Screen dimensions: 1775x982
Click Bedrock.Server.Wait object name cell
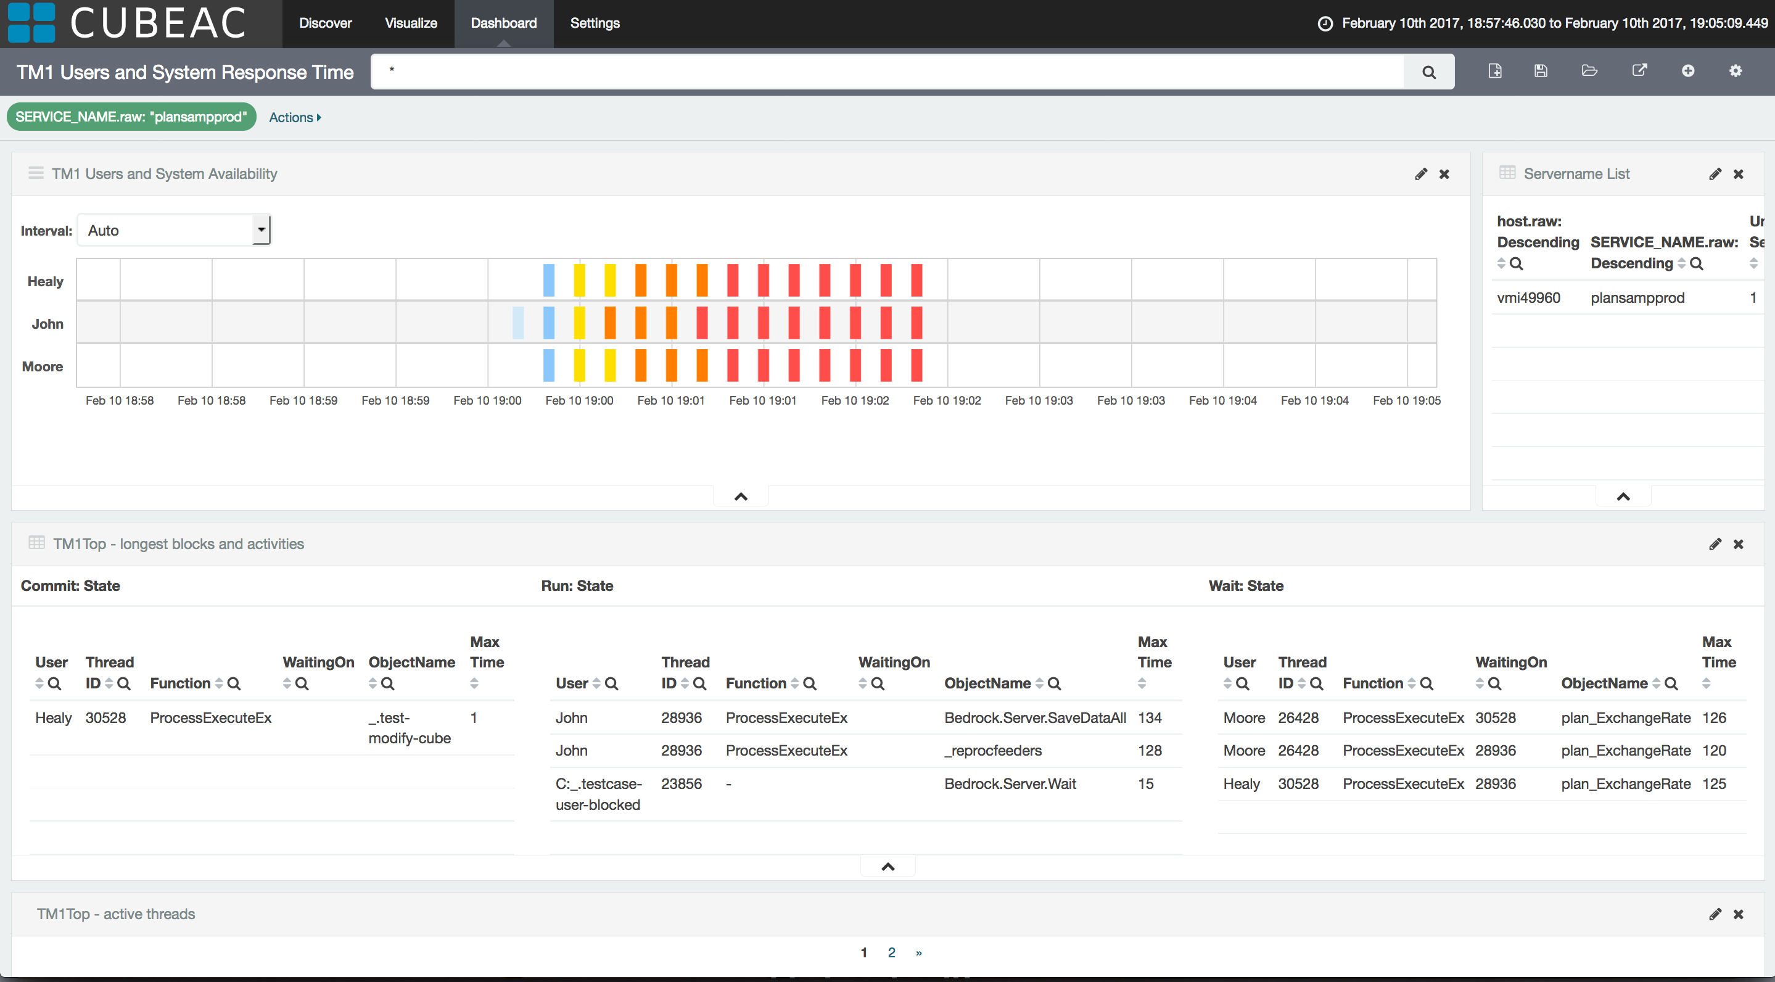[x=1010, y=784]
